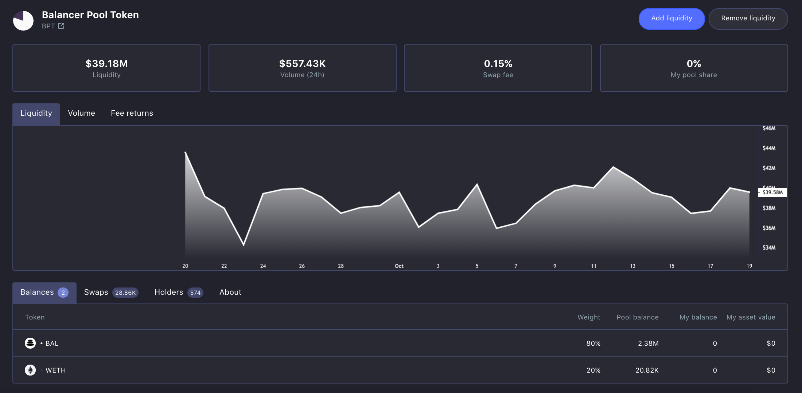Click the $34M y-axis label
Screen dimensions: 802x393
tap(769, 247)
